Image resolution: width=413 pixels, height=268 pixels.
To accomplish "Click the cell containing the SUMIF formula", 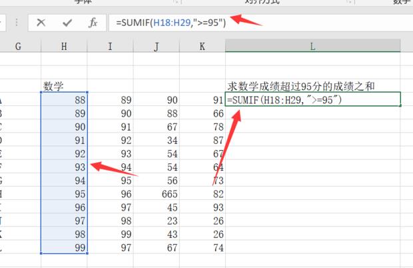I will pos(312,99).
